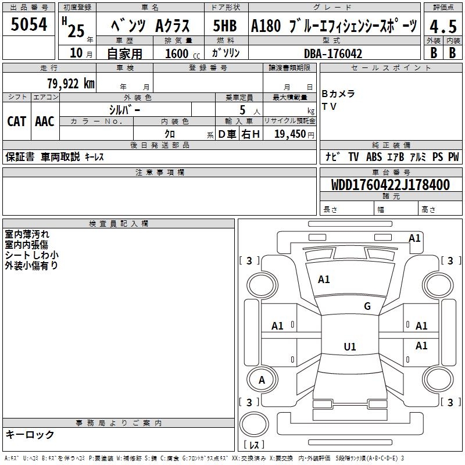
Task: Click '車両取説' in later-shipped parts
Action: click(x=60, y=157)
